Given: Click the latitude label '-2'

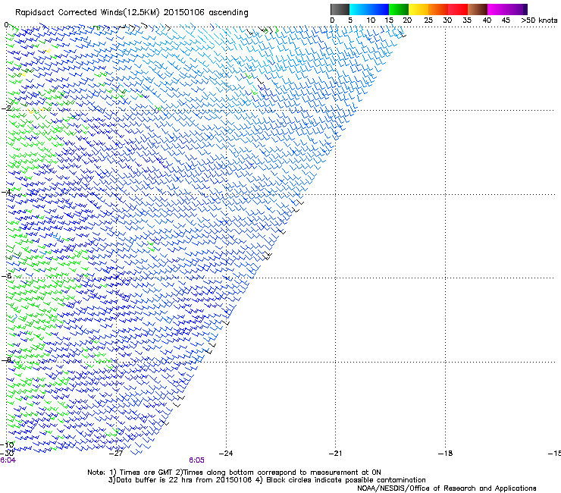Looking at the screenshot, I should [x=6, y=108].
